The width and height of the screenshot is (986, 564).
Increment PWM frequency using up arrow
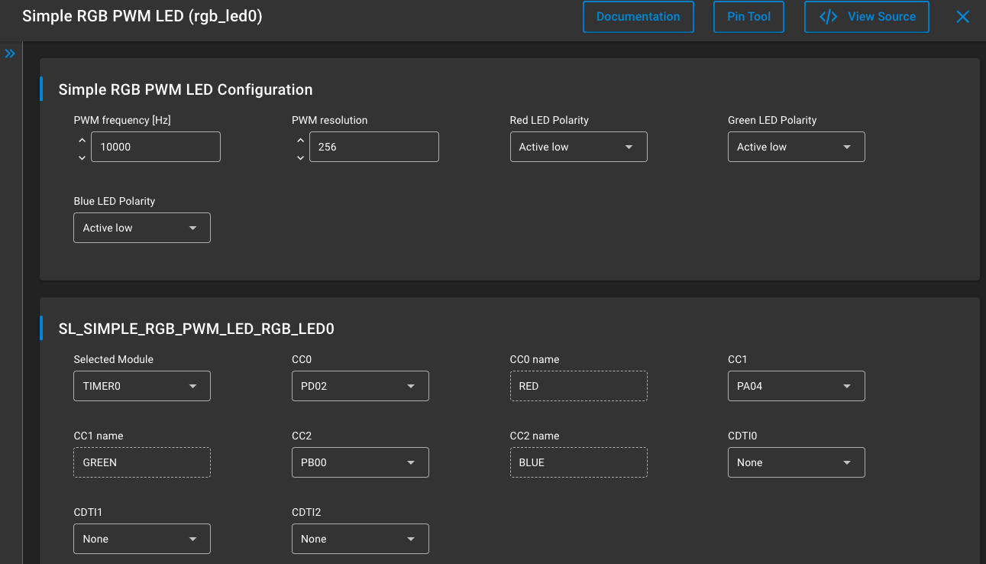[x=82, y=140]
